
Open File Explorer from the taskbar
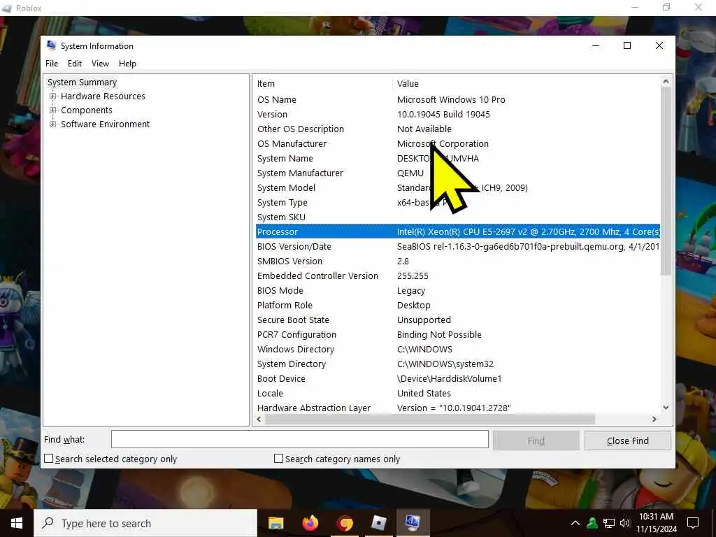point(275,523)
